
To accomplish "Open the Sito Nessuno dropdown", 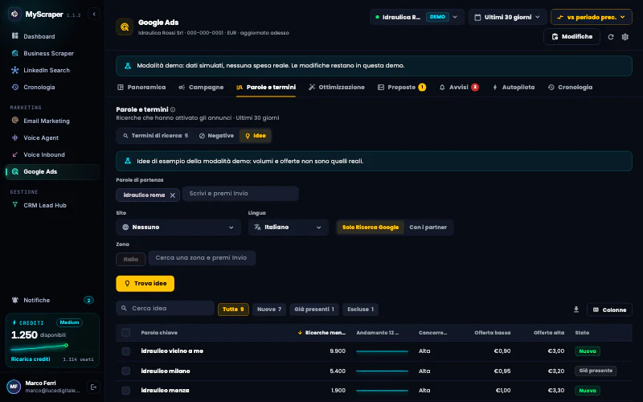I will coord(178,228).
